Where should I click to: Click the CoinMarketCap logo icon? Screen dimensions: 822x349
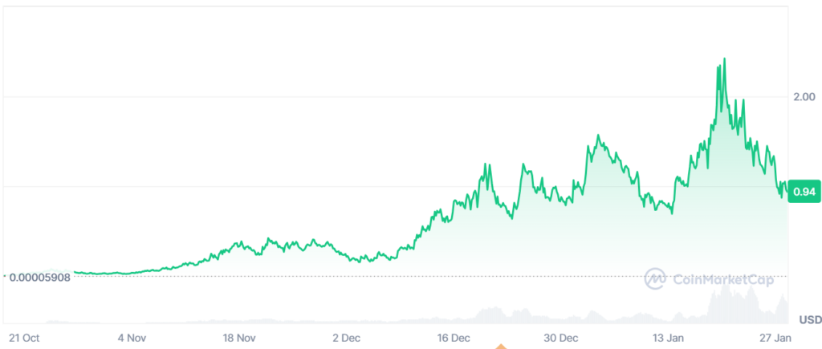[x=655, y=278]
